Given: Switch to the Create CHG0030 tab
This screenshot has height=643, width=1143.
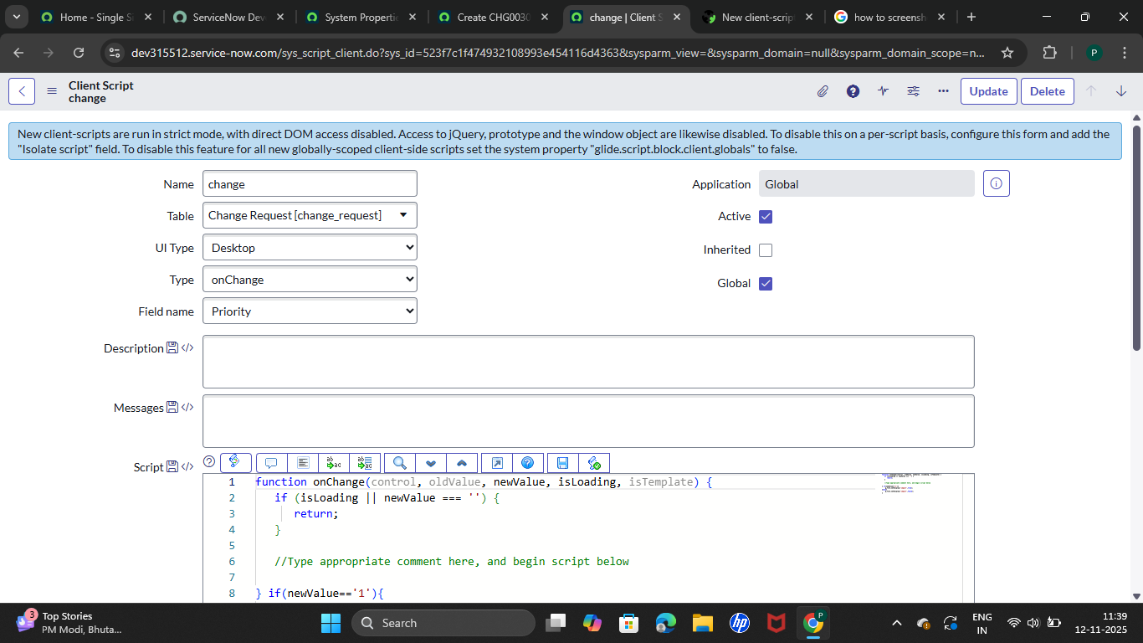Looking at the screenshot, I should [x=494, y=17].
